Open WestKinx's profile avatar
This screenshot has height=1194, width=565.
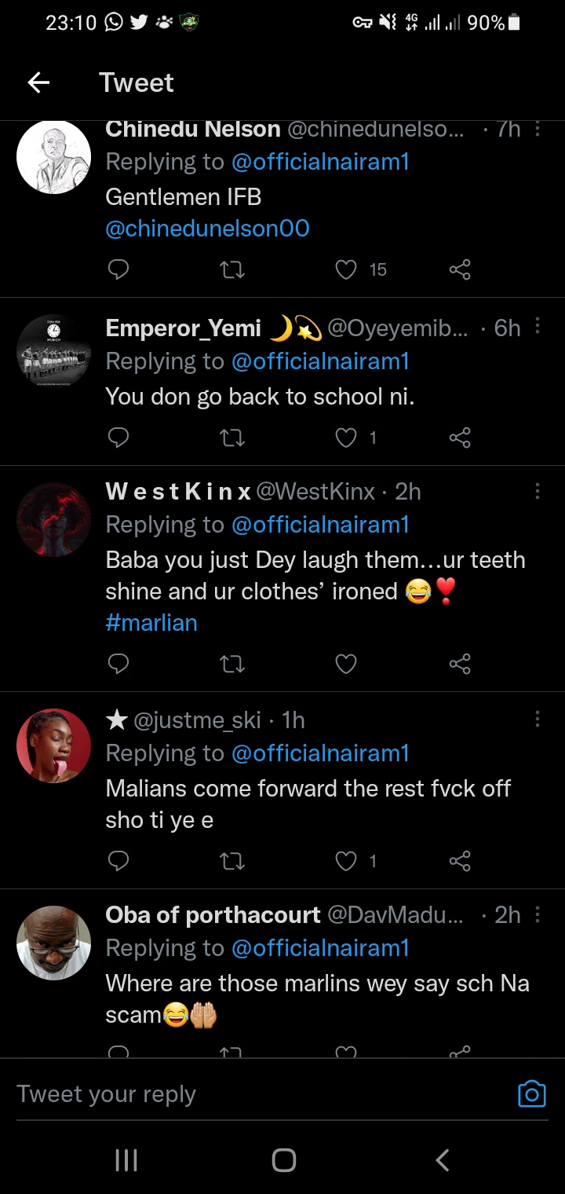54,520
